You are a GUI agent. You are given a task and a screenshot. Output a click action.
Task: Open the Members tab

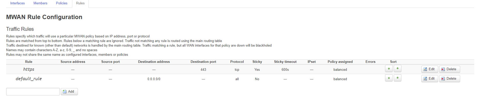point(40,3)
